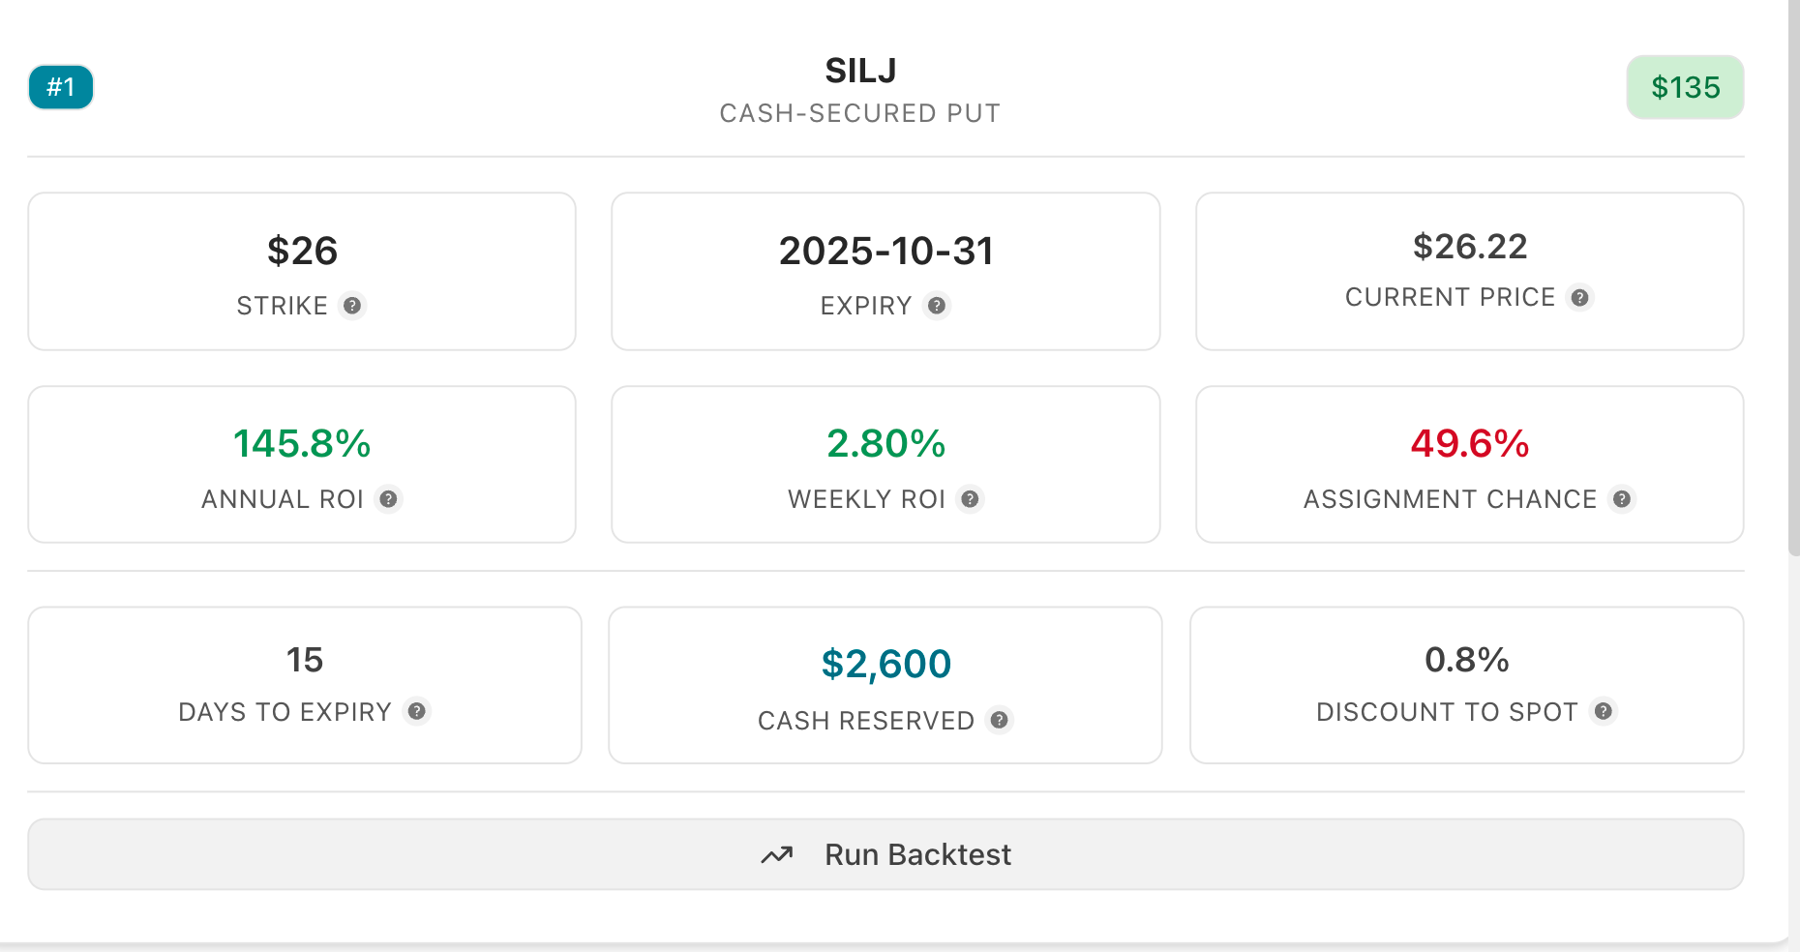Image resolution: width=1800 pixels, height=952 pixels.
Task: Click the help icon next to STRIKE
Action: (352, 306)
